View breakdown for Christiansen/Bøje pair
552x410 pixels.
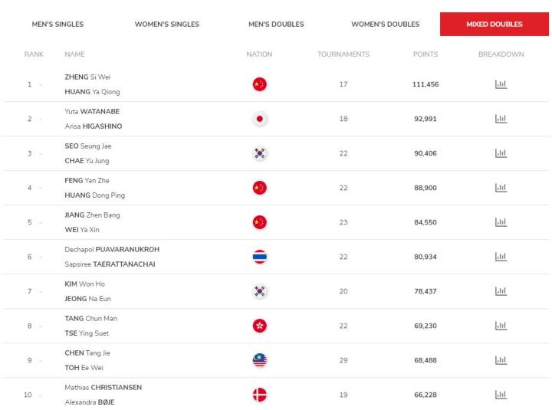pos(501,395)
